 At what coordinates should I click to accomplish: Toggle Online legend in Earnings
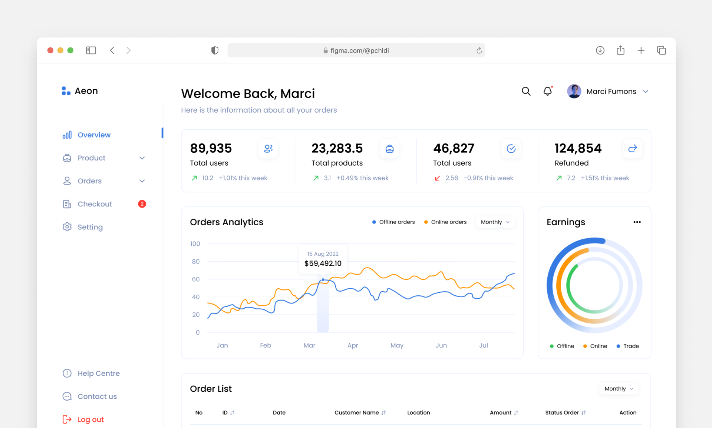[595, 346]
